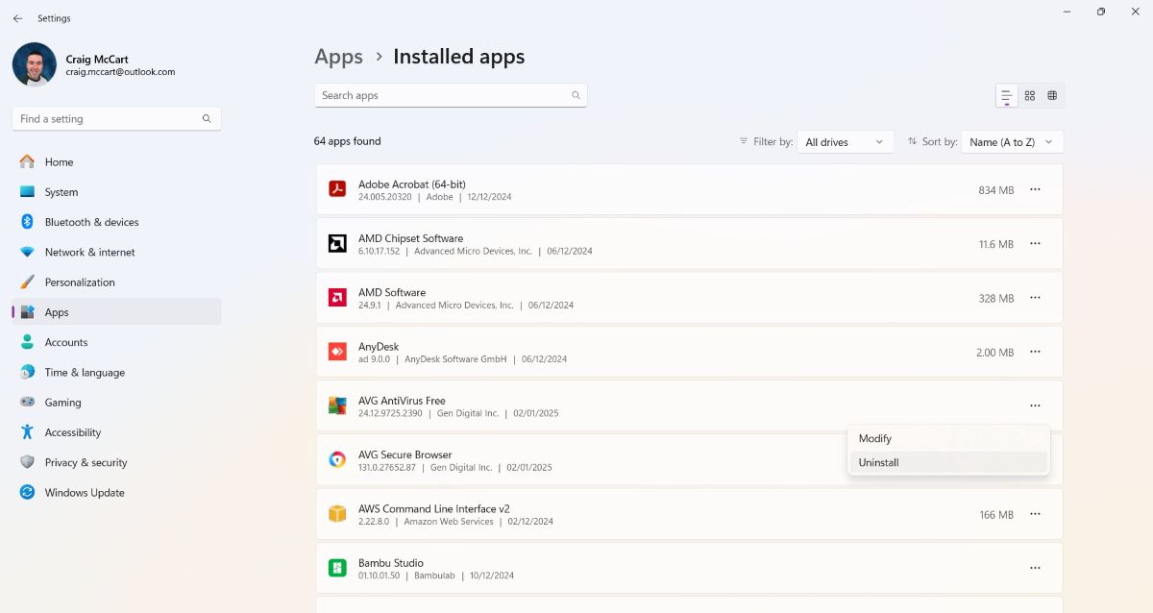Switch to table view layout

(1052, 95)
